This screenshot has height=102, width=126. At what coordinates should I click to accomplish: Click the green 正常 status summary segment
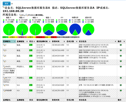[6, 37]
